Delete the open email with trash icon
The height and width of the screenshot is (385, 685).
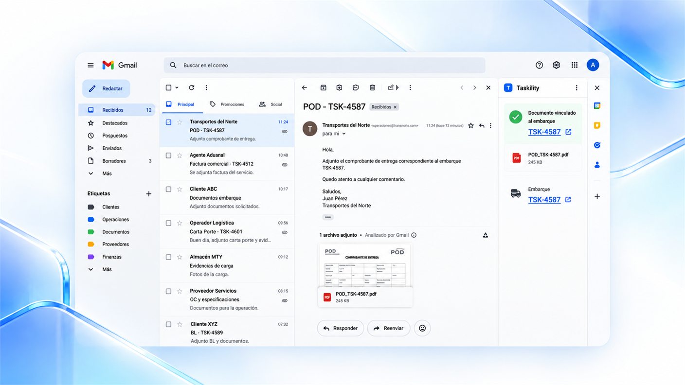[372, 87]
